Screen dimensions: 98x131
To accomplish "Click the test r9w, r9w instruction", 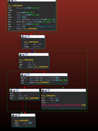I will 18,96.
